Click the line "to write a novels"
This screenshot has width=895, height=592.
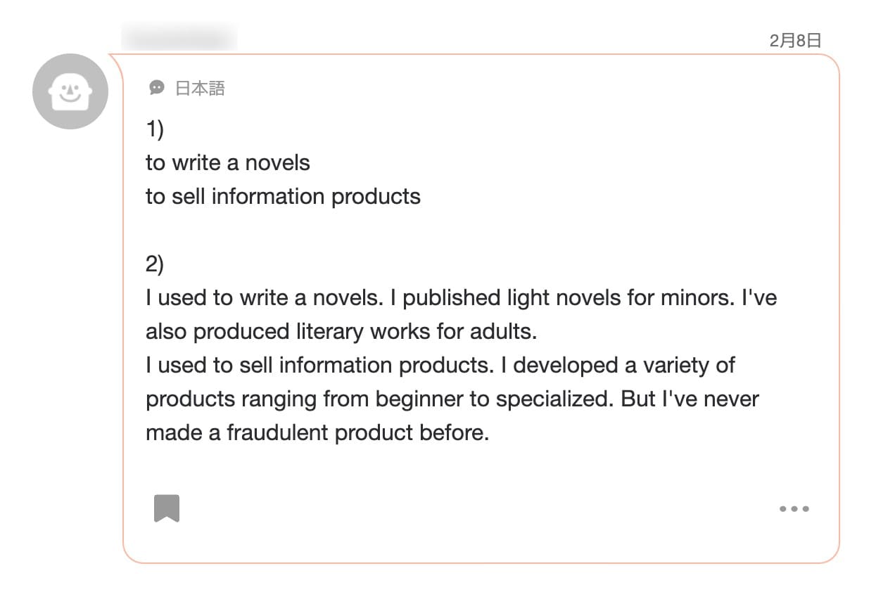227,162
